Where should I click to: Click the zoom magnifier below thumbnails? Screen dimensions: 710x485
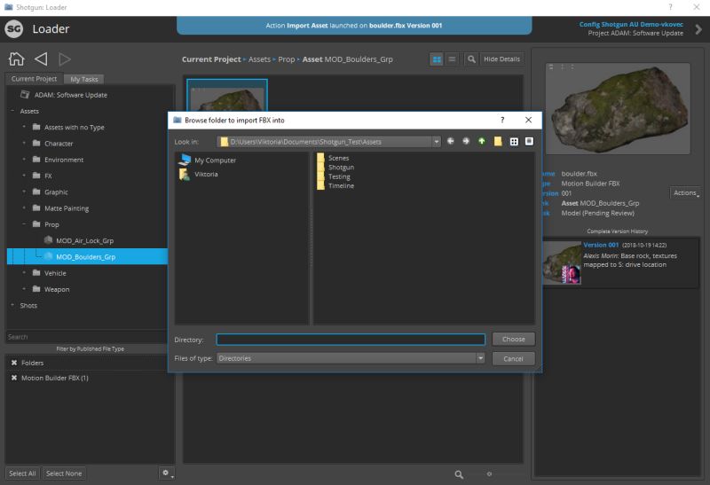point(459,474)
